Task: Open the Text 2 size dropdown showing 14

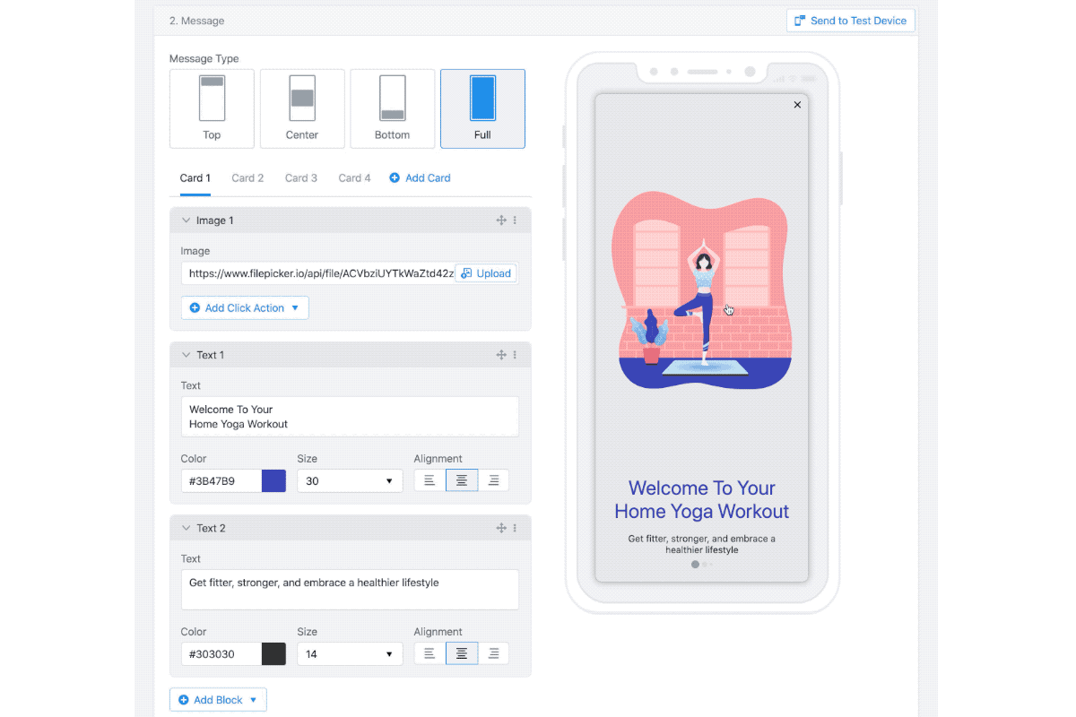Action: pyautogui.click(x=350, y=654)
